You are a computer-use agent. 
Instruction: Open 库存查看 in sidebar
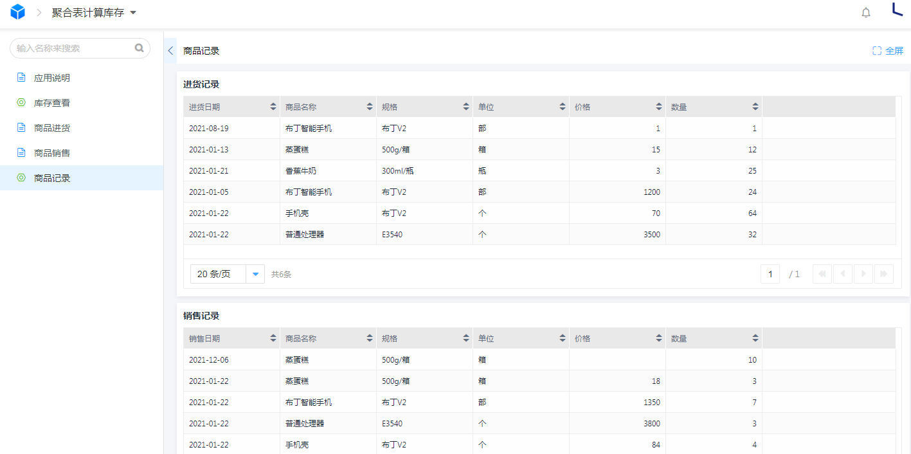point(51,103)
